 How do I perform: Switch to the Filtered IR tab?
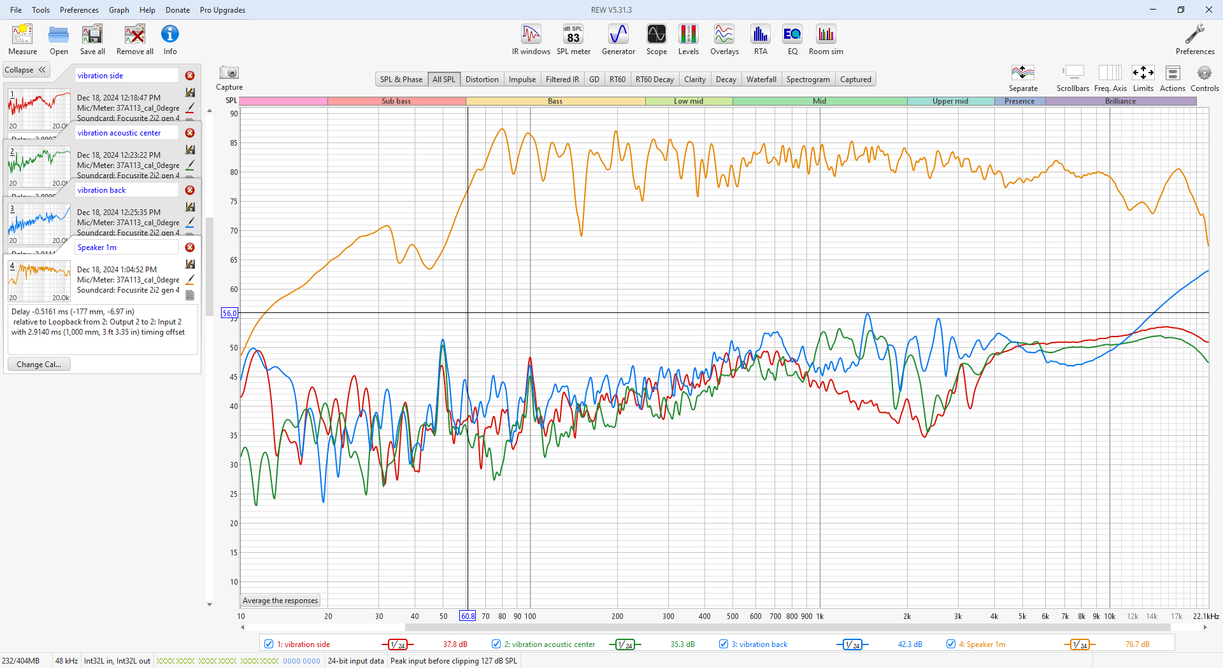(x=562, y=80)
